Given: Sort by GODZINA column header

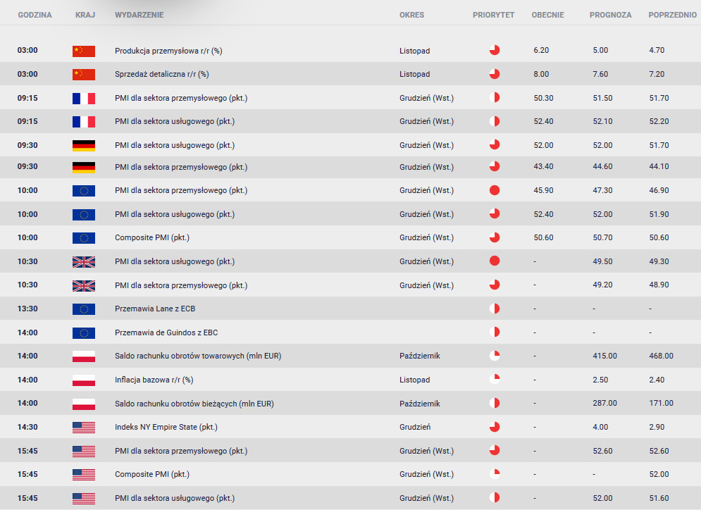Looking at the screenshot, I should coord(35,15).
